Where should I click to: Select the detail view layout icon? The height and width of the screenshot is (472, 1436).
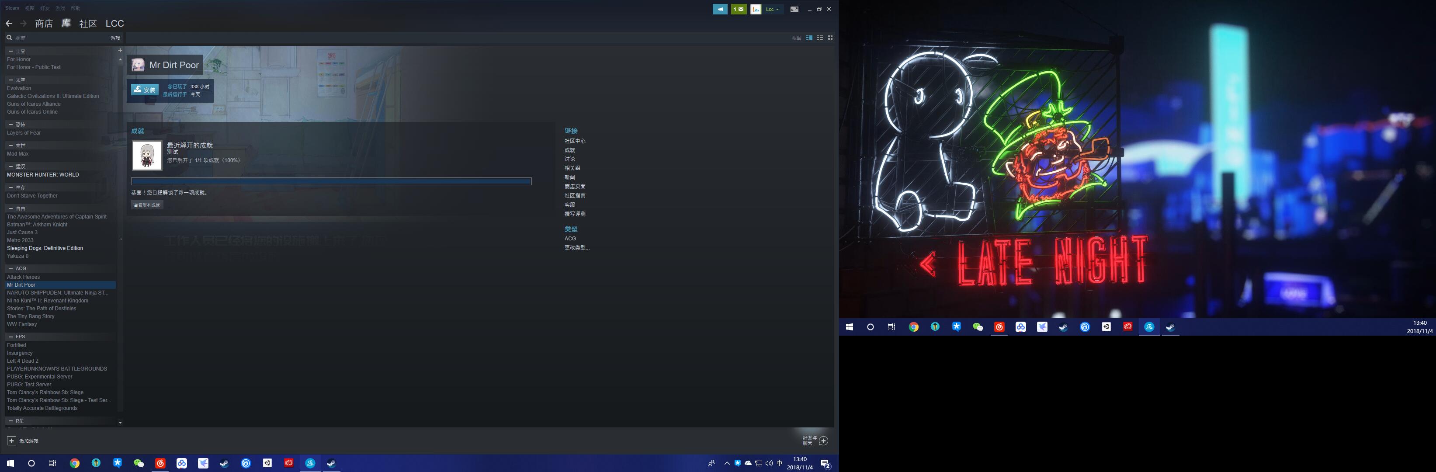809,38
